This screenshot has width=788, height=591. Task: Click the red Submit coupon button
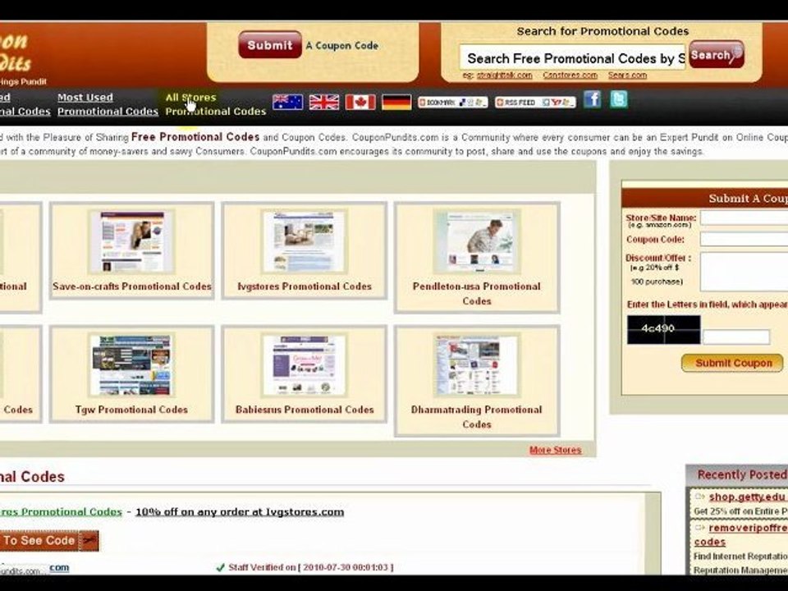pos(270,44)
